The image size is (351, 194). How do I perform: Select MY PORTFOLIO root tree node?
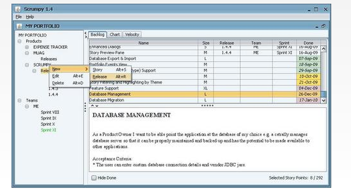click(32, 35)
